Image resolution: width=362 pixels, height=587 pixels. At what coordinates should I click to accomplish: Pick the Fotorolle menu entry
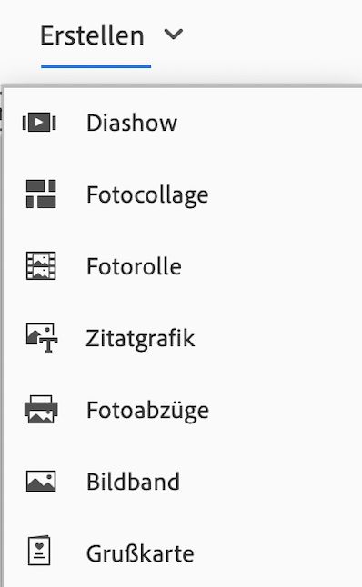click(x=183, y=266)
